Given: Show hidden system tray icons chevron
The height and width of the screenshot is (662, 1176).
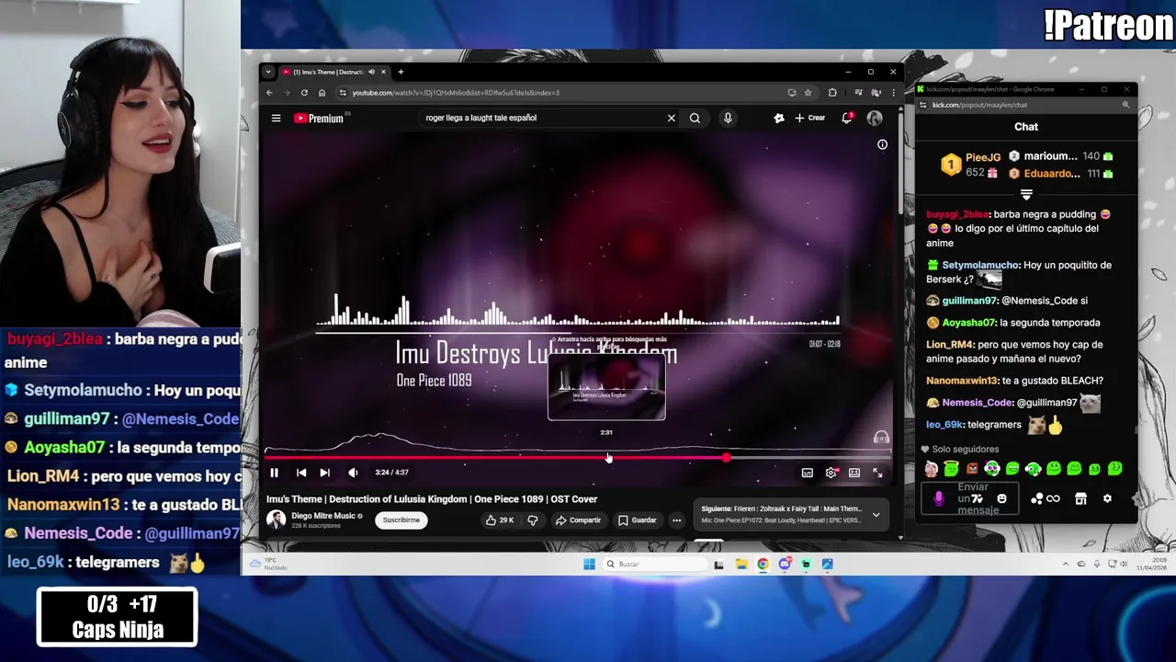Looking at the screenshot, I should tap(1066, 565).
